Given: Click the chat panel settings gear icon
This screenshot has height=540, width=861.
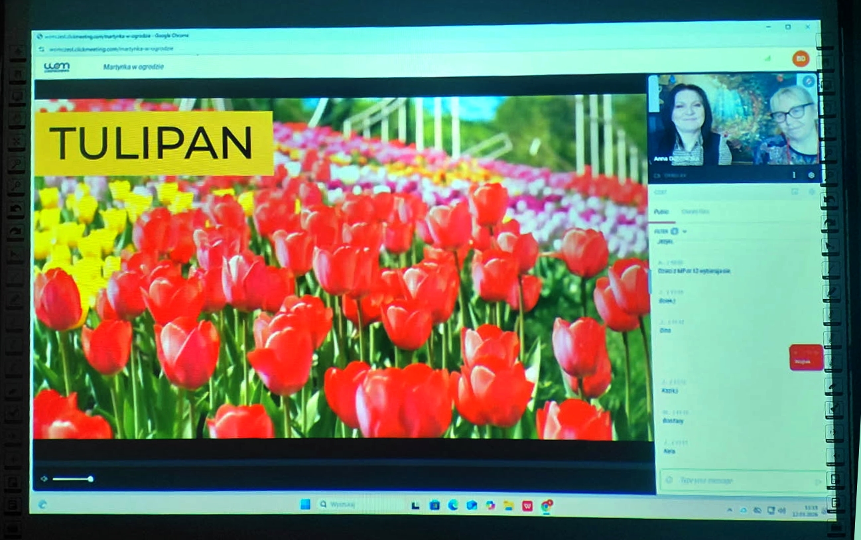Looking at the screenshot, I should click(811, 192).
